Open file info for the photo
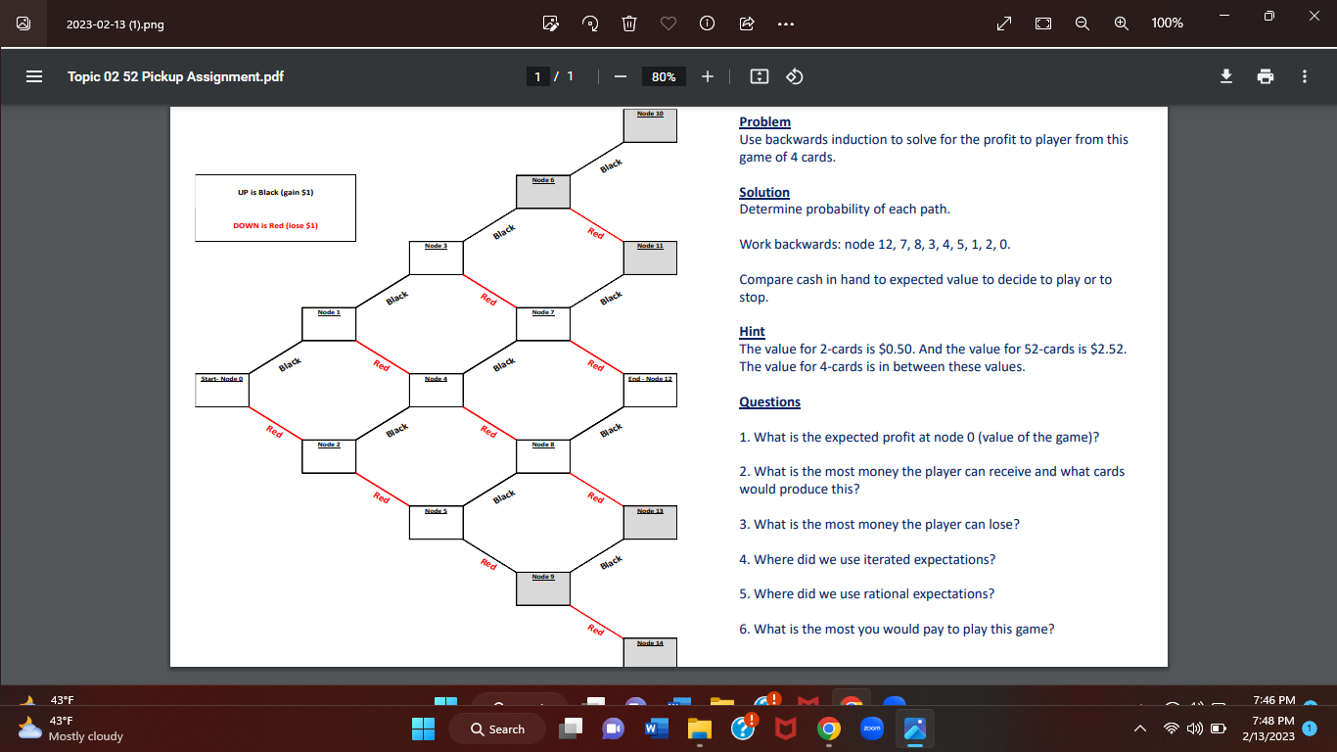This screenshot has width=1337, height=752. 707,23
